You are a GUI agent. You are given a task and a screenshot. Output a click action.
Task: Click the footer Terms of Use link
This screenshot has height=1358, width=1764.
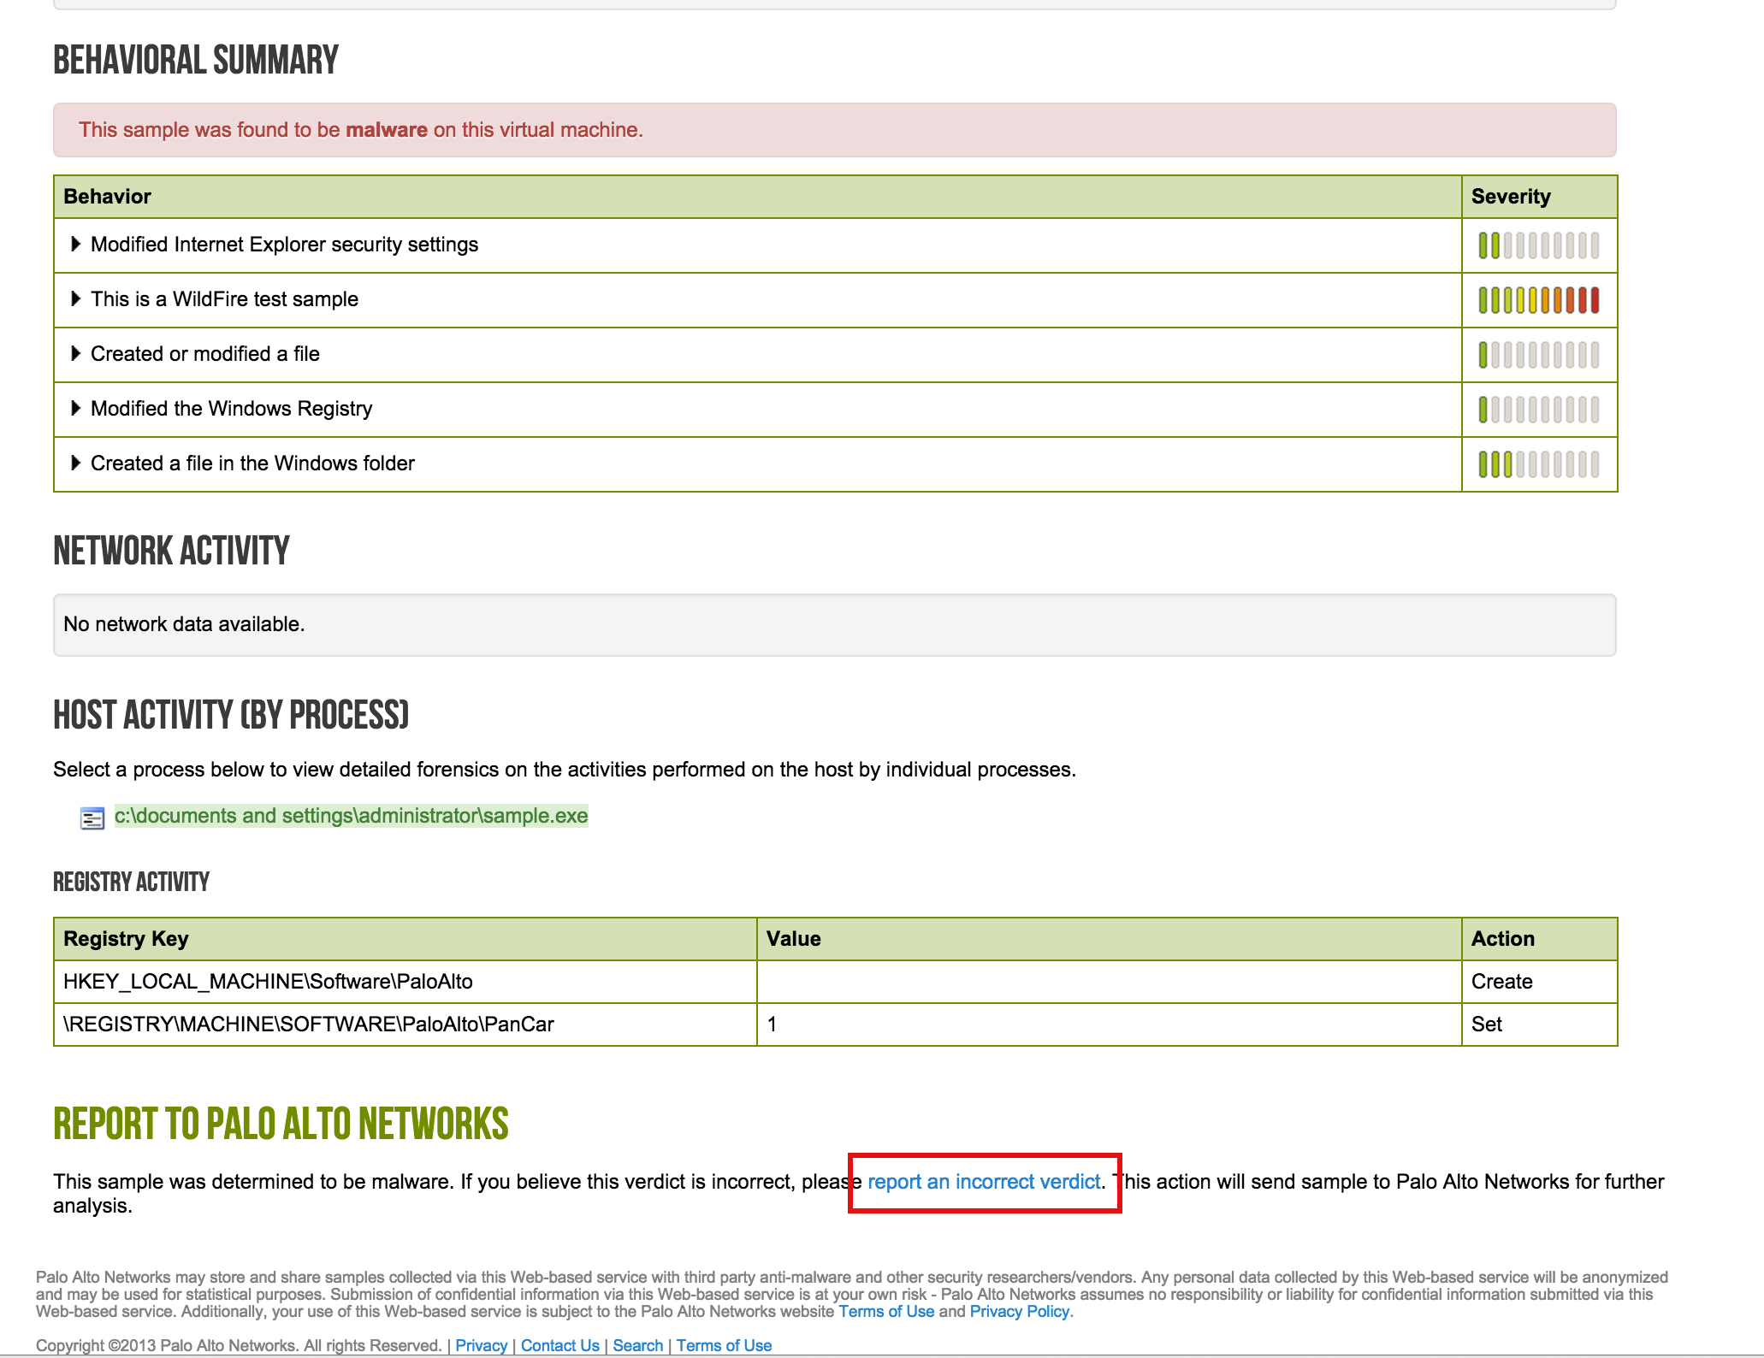pos(724,1346)
